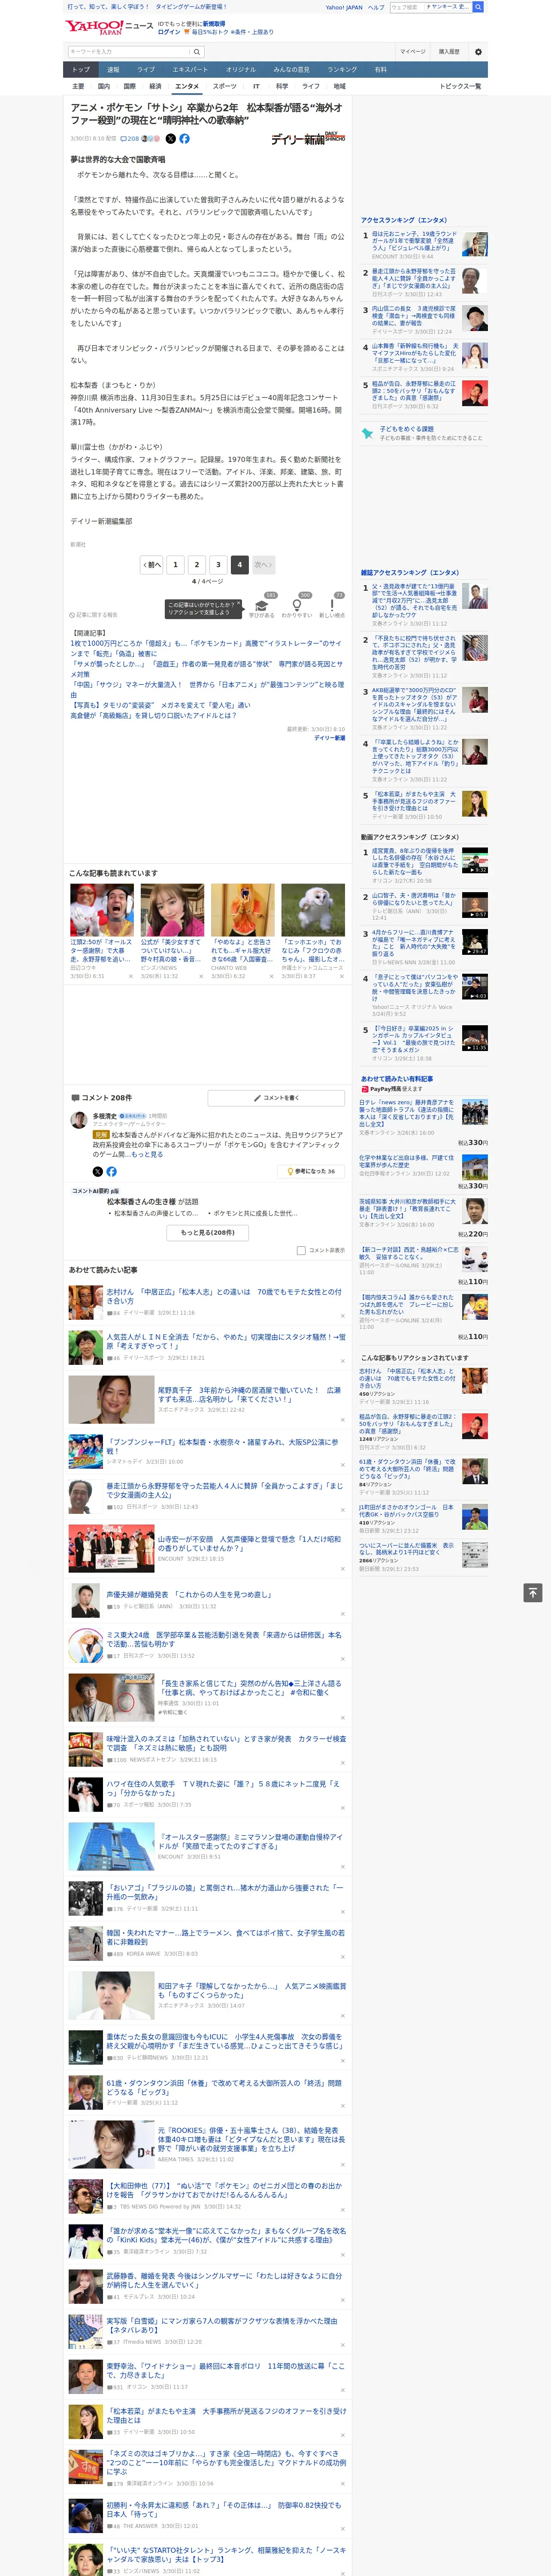Play the 山口智子 video ranking thumbnail
Image resolution: width=551 pixels, height=2576 pixels.
[475, 905]
